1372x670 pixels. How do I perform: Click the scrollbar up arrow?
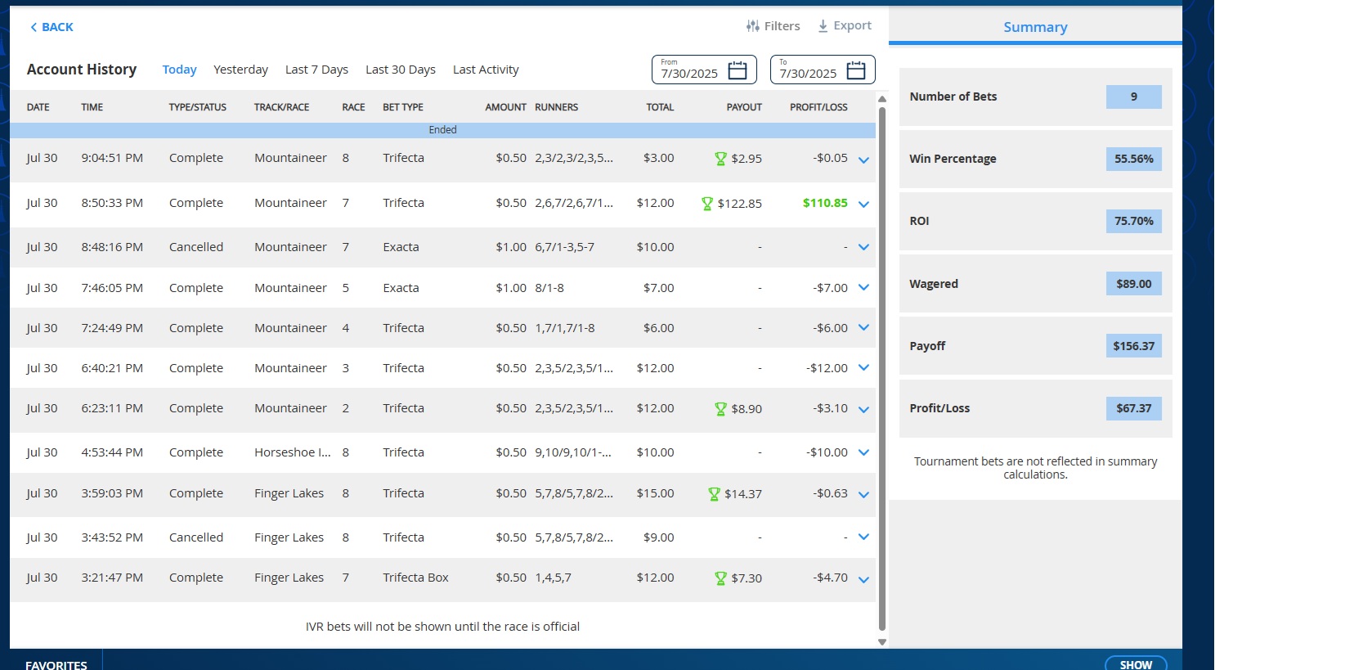882,99
